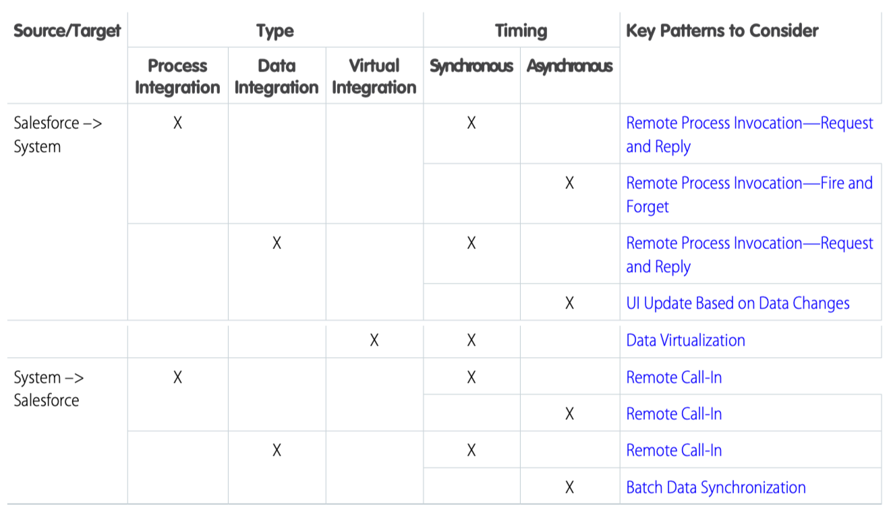The height and width of the screenshot is (509, 885).
Task: Click the Process Integration sub-header
Action: [x=177, y=76]
